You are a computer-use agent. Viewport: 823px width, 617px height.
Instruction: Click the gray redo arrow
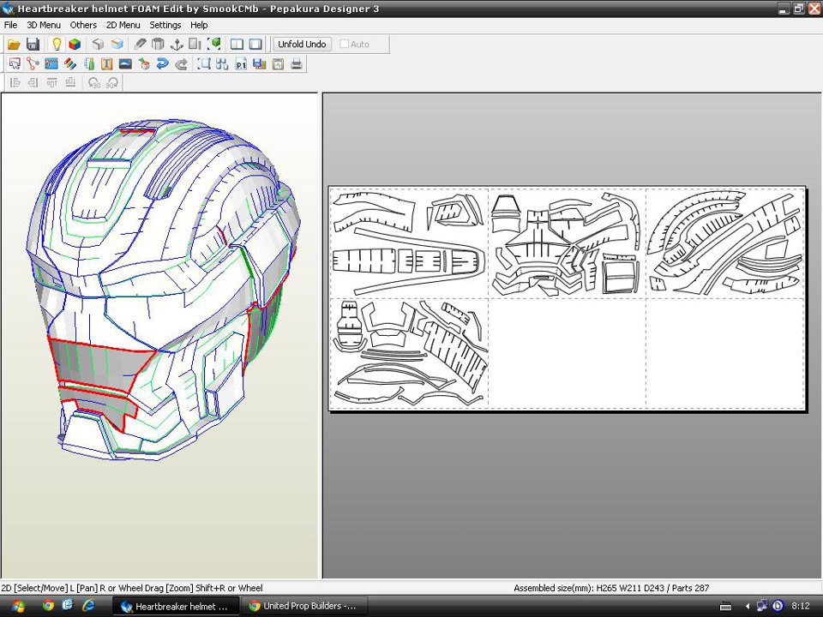(181, 64)
